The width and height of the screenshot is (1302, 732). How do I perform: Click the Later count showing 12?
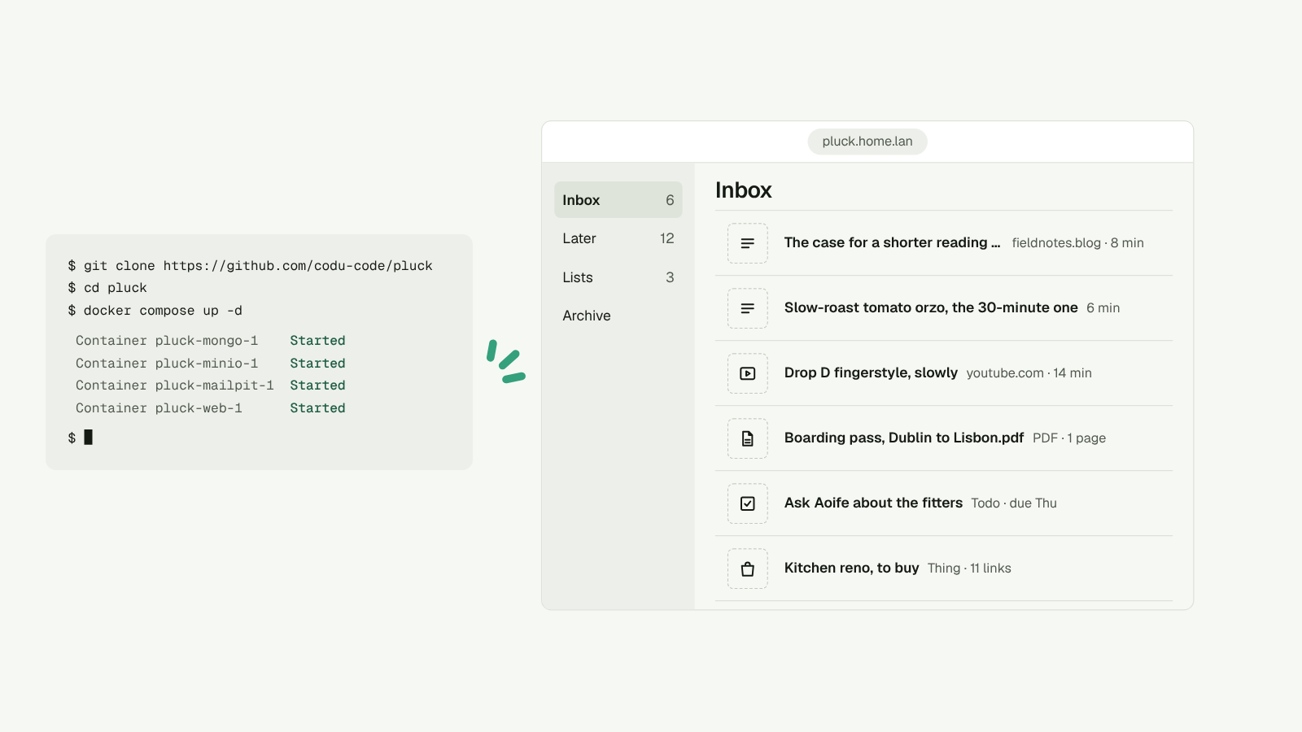point(666,238)
